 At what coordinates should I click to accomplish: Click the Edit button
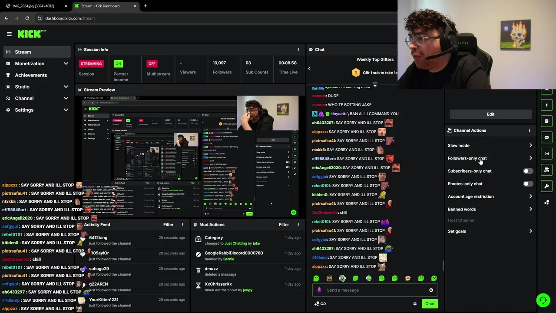pyautogui.click(x=490, y=114)
